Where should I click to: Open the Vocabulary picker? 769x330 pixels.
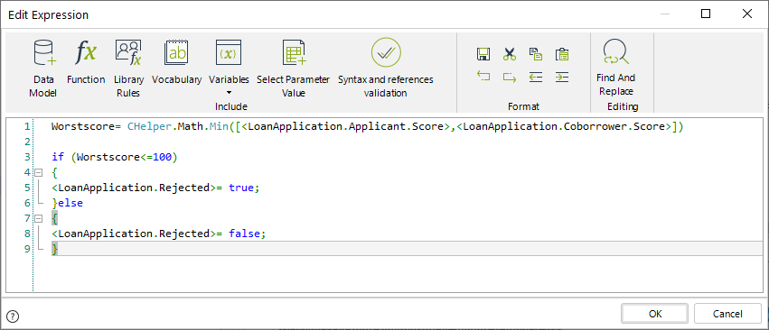[176, 63]
